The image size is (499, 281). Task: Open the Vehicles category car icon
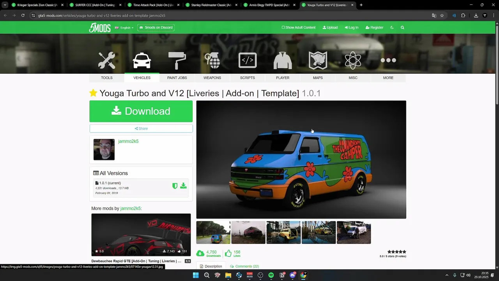coord(142,60)
